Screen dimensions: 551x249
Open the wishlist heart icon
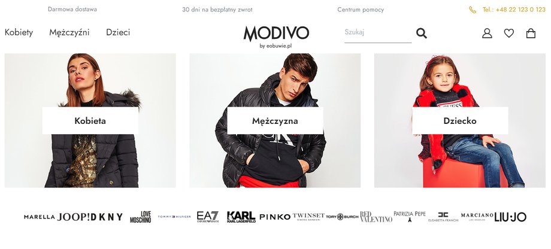pos(509,33)
